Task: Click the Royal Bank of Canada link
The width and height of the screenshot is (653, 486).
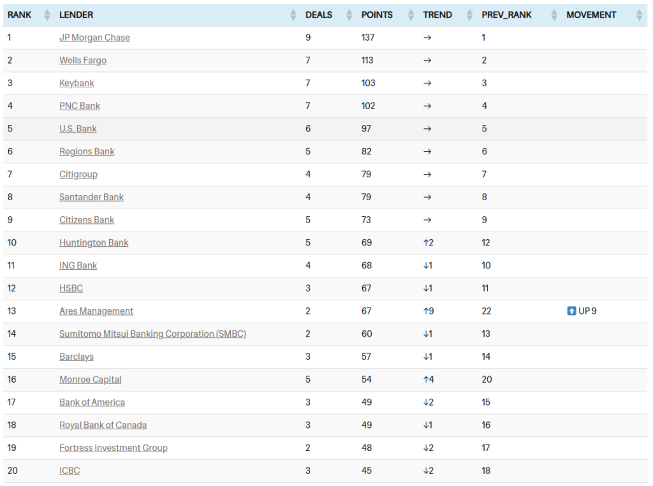Action: [103, 425]
